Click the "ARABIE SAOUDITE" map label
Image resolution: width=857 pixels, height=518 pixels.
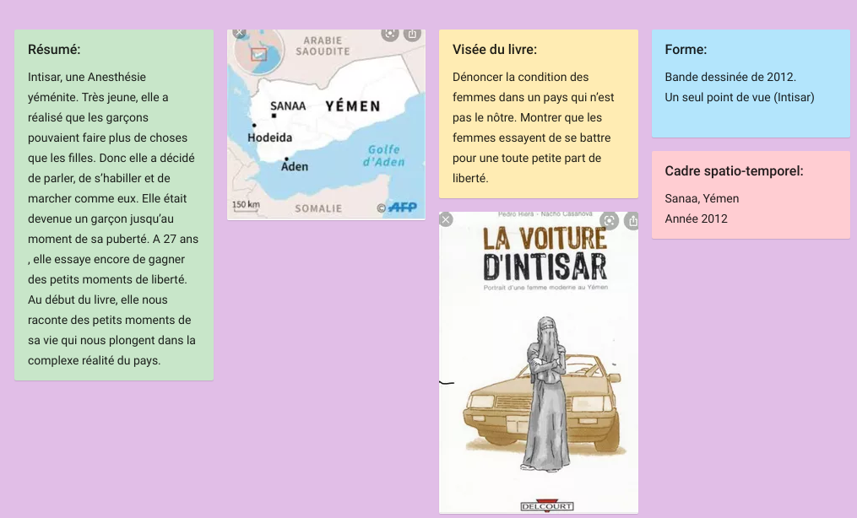[323, 46]
